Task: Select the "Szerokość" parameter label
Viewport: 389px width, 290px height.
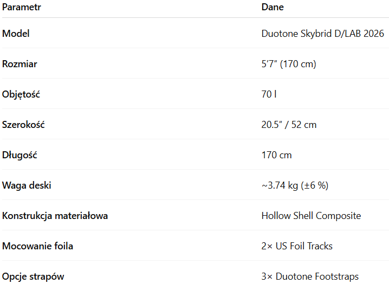Action: pyautogui.click(x=23, y=125)
